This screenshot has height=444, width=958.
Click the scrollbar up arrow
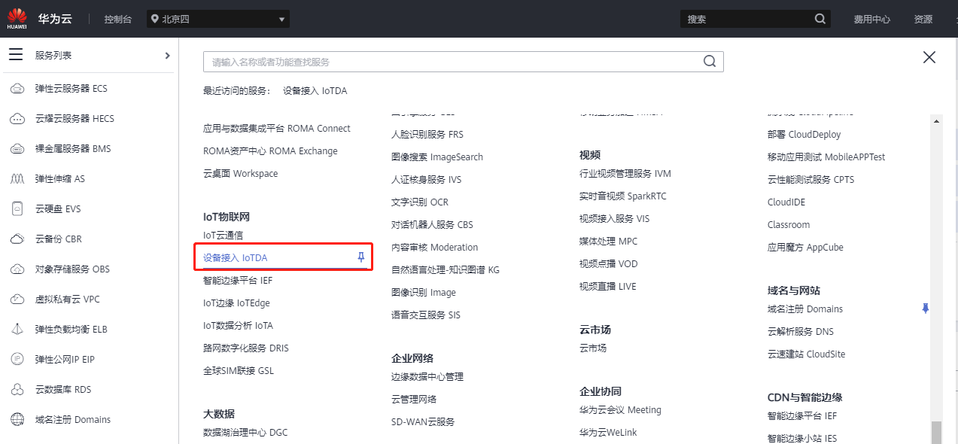tap(936, 120)
